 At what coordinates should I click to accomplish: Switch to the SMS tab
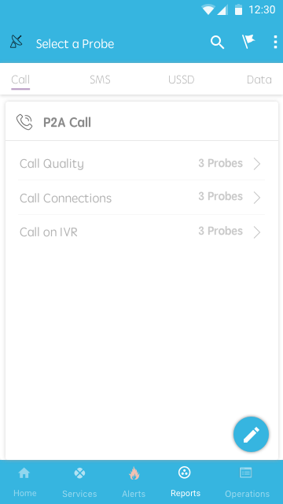tap(100, 80)
